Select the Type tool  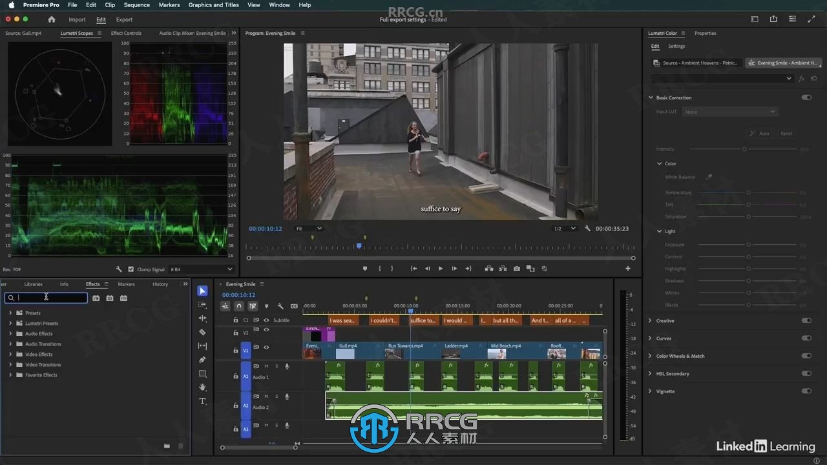click(202, 401)
